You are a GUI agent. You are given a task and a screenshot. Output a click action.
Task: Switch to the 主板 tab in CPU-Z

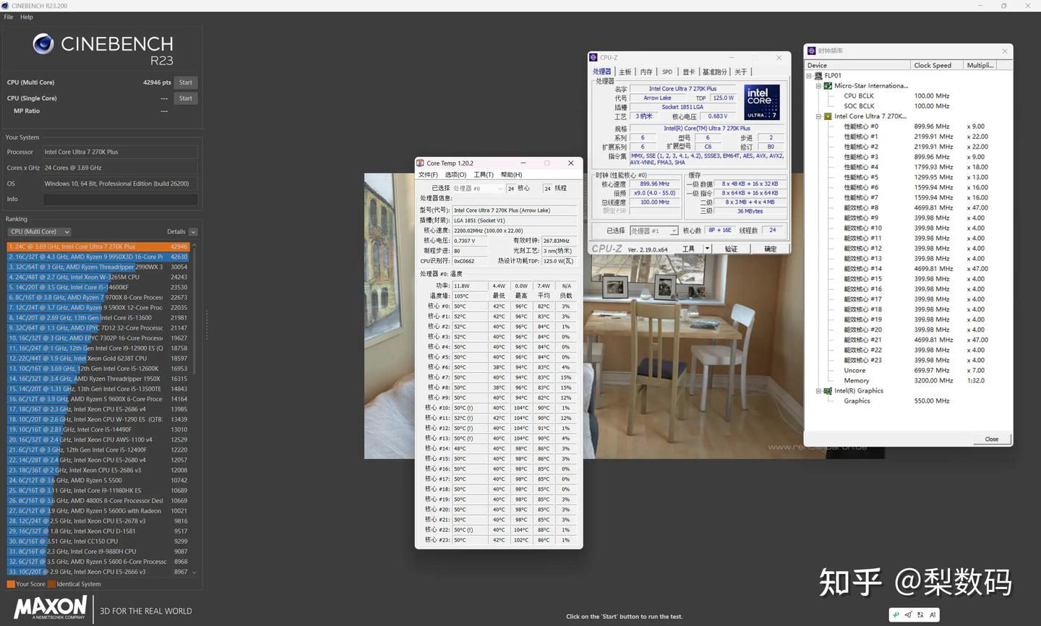[625, 72]
